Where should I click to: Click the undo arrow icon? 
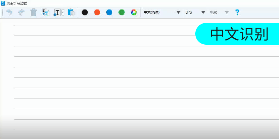(9, 12)
